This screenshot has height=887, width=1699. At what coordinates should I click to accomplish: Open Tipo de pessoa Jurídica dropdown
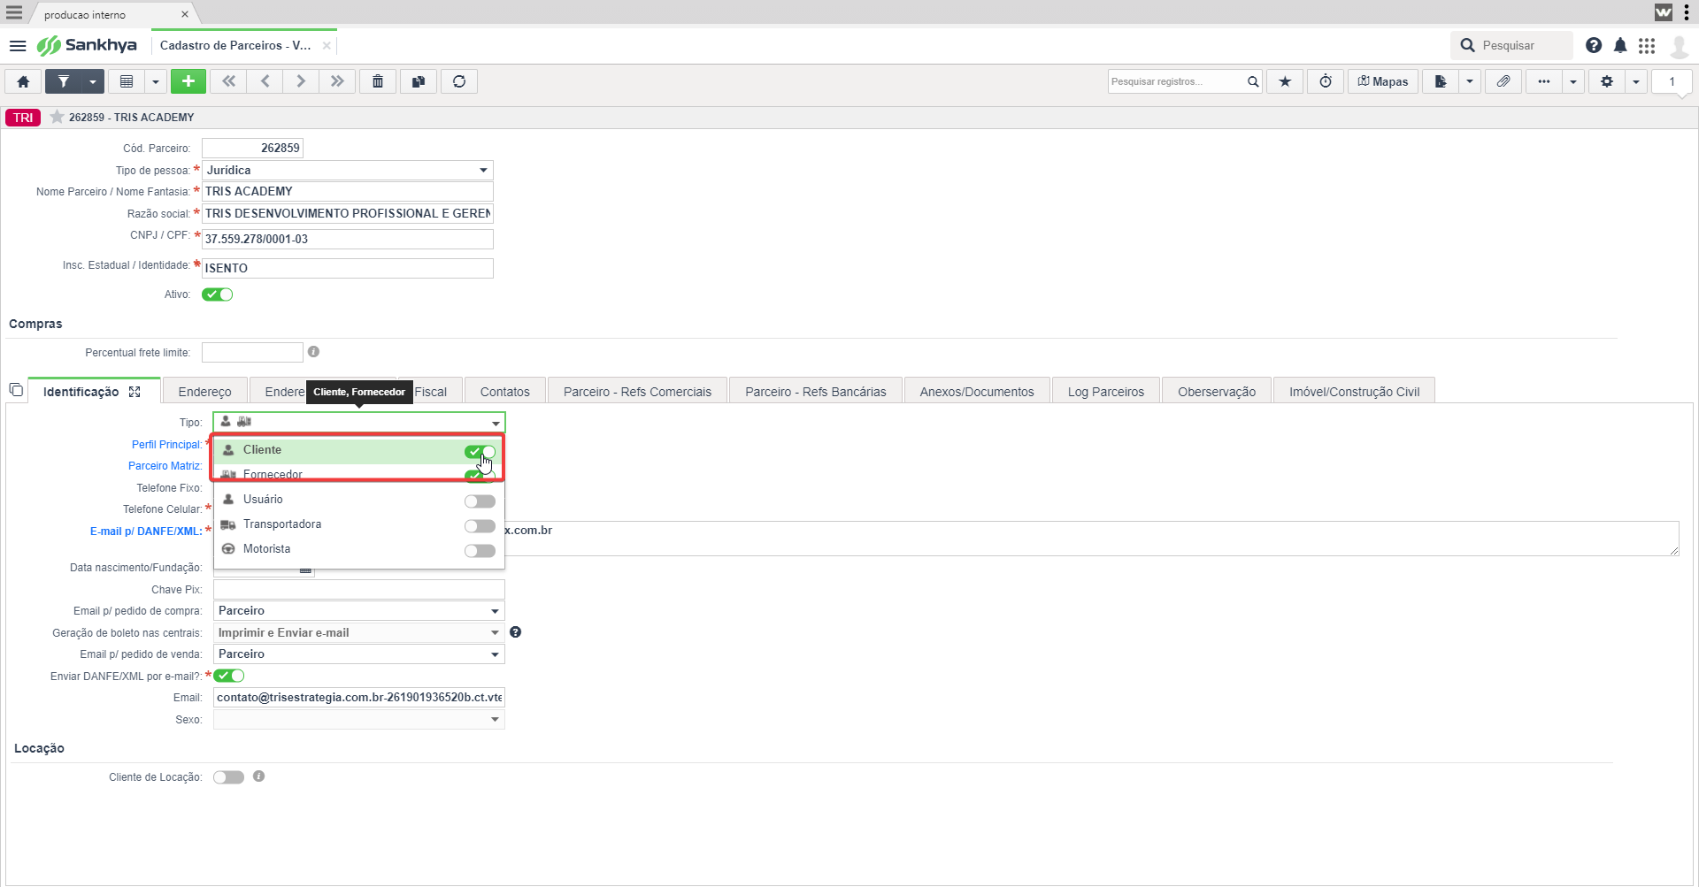[x=348, y=170]
